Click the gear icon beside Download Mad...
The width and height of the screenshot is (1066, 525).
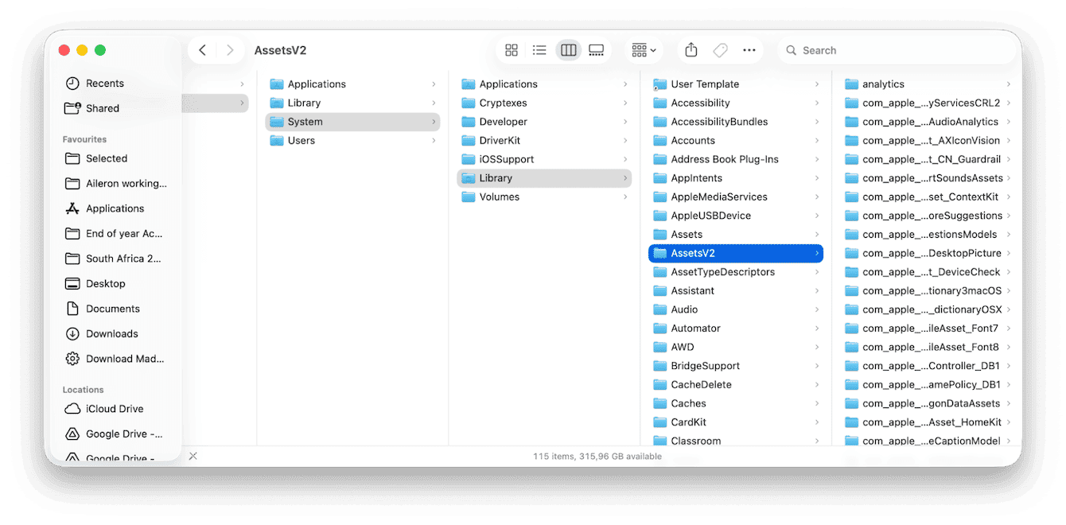[72, 359]
